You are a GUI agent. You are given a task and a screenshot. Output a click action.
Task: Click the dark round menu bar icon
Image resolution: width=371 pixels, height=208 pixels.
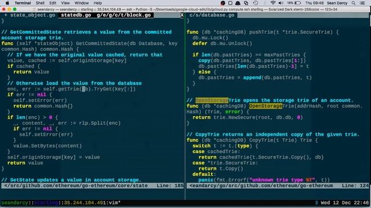pos(223,3)
